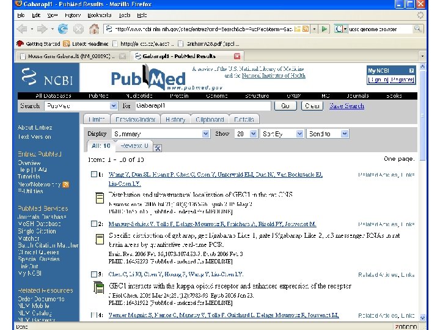Open the Sort By dropdown
Viewport: 440px width, 330px height.
pos(282,134)
